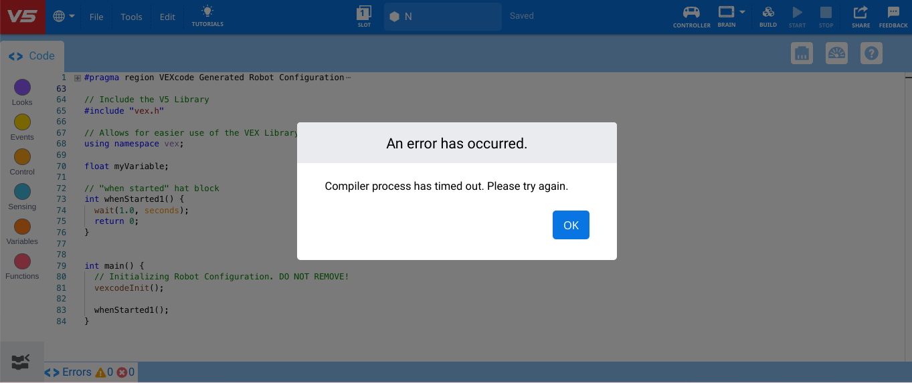
Task: Select the Code tab
Action: [x=32, y=56]
